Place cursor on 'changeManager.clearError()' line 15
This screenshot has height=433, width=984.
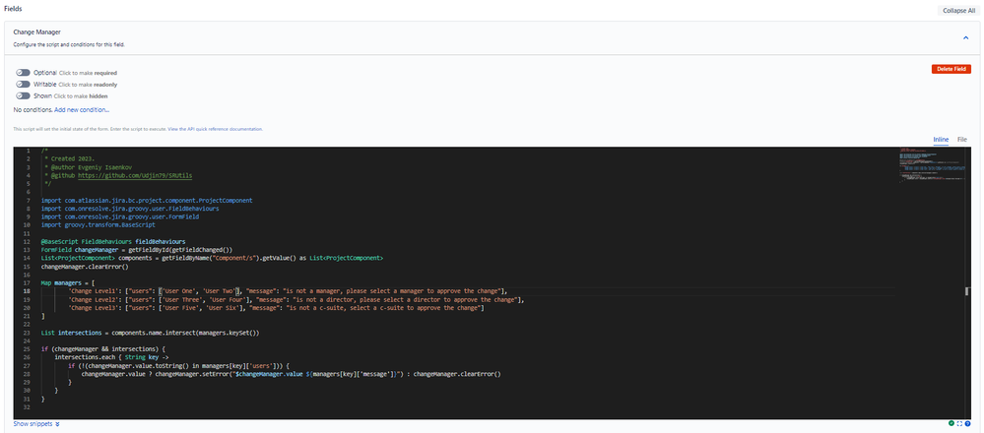(85, 267)
